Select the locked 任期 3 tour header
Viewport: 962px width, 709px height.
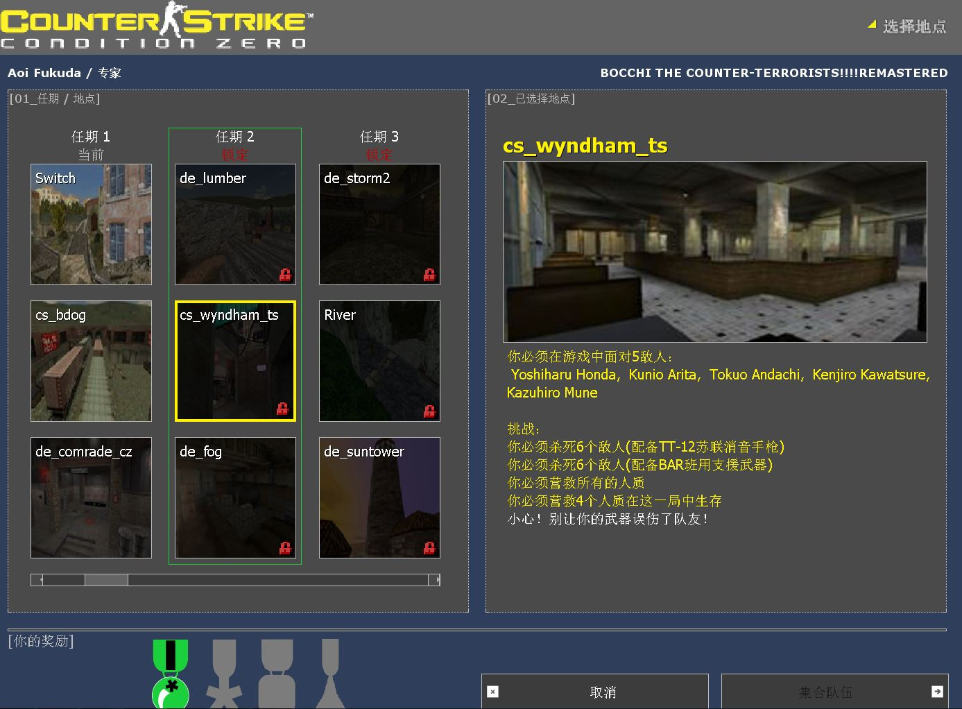click(x=379, y=137)
